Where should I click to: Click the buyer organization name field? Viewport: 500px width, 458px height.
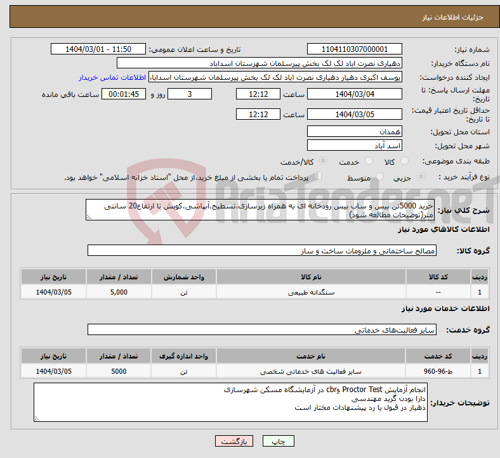(x=260, y=63)
